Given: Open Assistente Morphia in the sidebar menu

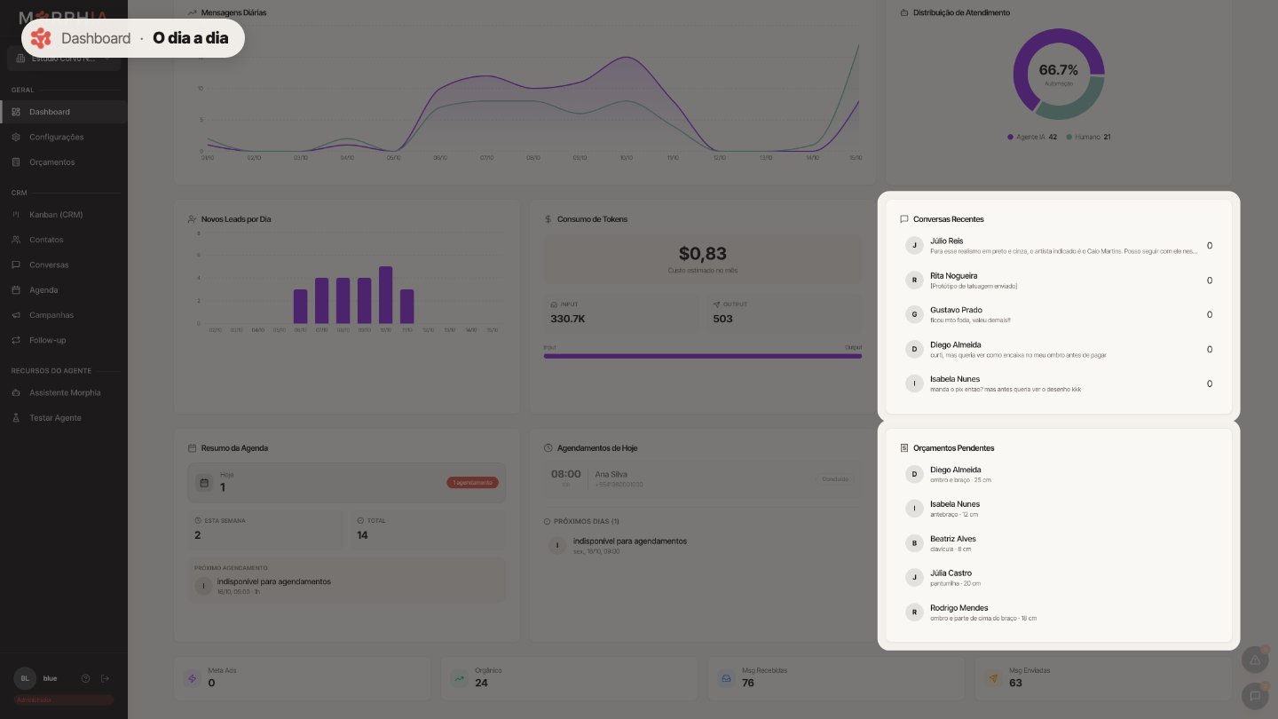Looking at the screenshot, I should coord(64,392).
